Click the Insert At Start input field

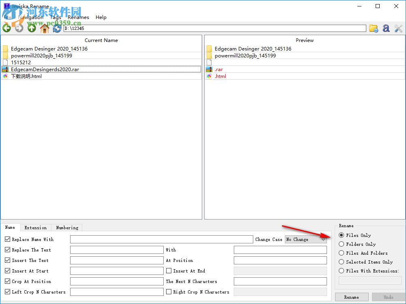[x=117, y=271]
